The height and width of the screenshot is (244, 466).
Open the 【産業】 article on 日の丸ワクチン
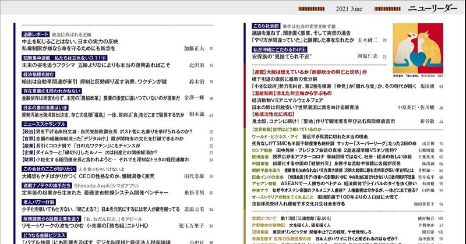pos(81,146)
